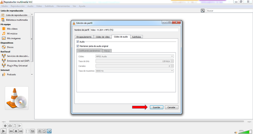
Task: Open the Vídeo menu
Action: click(x=39, y=6)
